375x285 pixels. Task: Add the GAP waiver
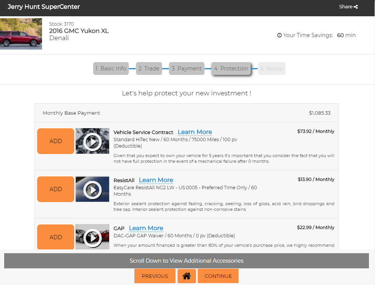pos(56,237)
